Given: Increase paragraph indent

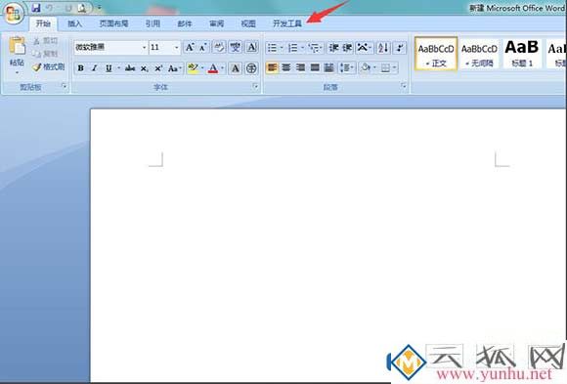Looking at the screenshot, I should [347, 48].
